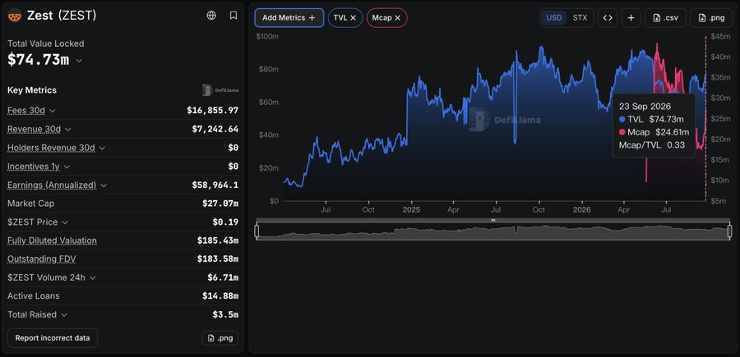
Task: Click the tooltip TVL $74.73m line
Action: 651,119
